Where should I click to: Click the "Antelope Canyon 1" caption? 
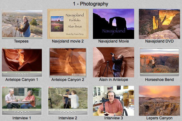click(x=22, y=80)
